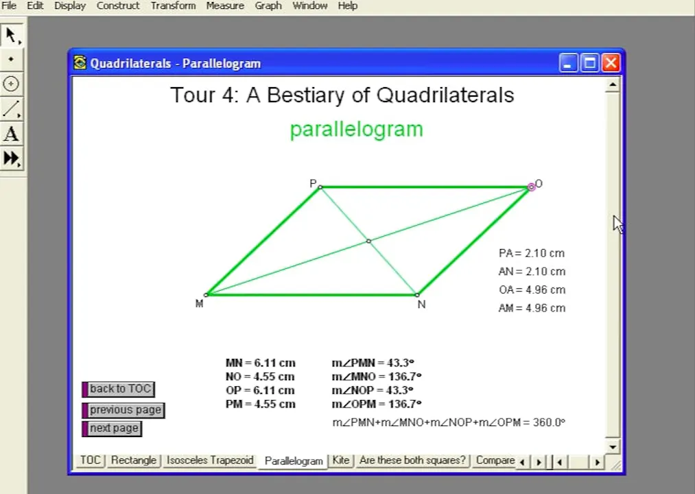Select the m∠OPM = 136.7° measurement
This screenshot has width=695, height=494.
377,404
